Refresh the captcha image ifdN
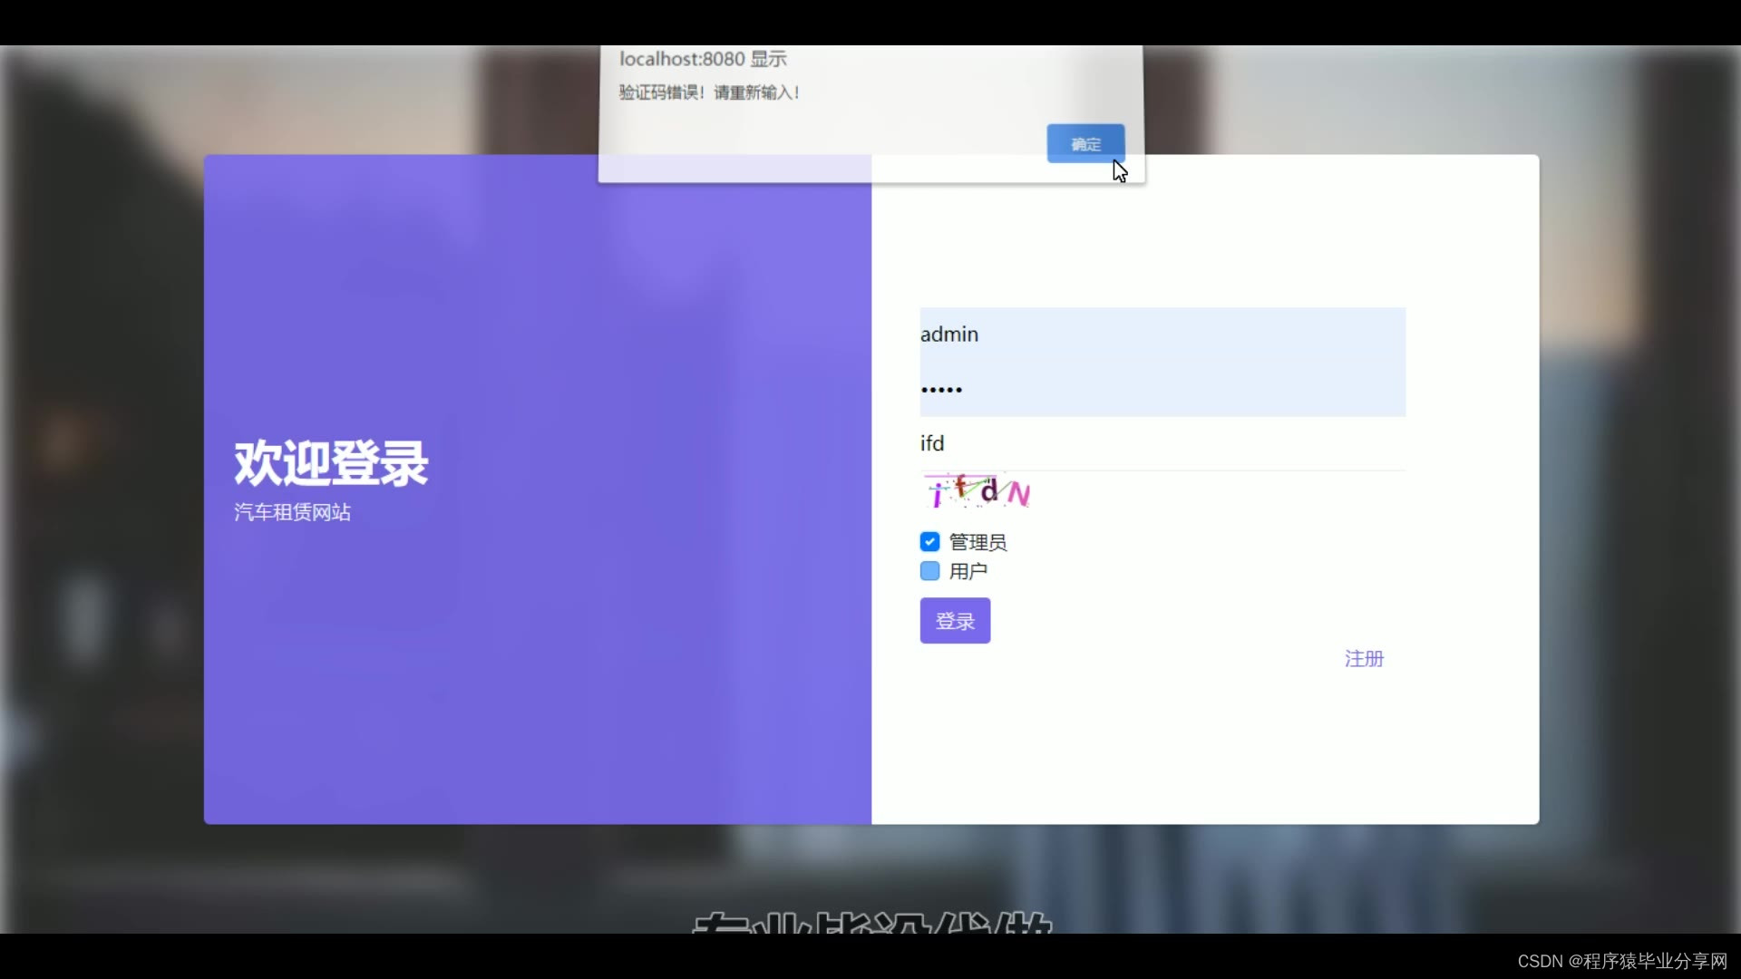 pos(977,492)
